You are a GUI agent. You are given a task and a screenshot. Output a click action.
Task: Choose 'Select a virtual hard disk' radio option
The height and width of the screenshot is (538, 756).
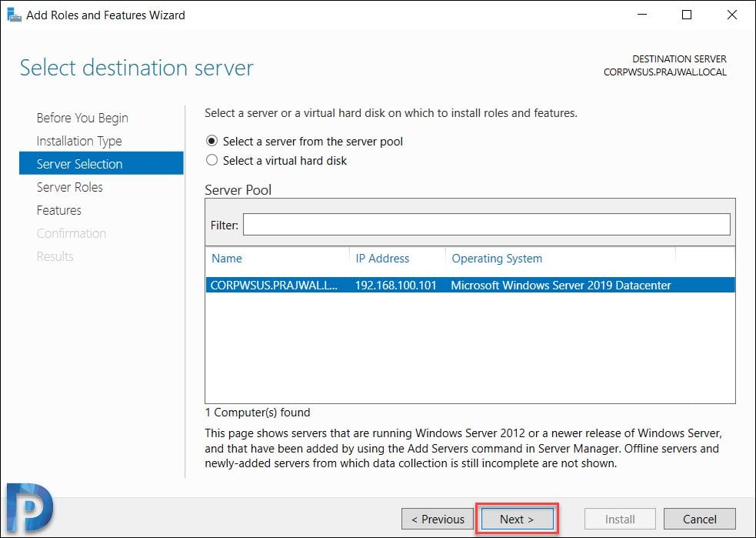pyautogui.click(x=211, y=160)
